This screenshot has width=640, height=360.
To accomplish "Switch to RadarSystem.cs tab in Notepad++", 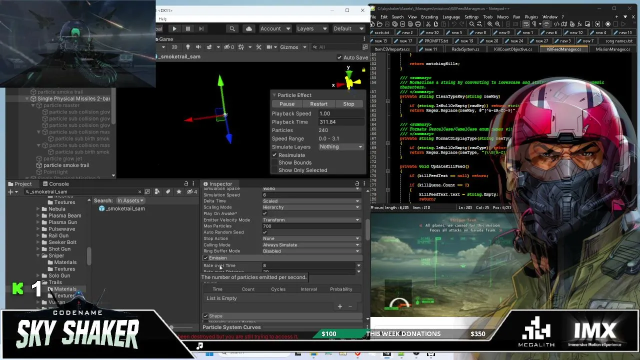I will pyautogui.click(x=465, y=49).
